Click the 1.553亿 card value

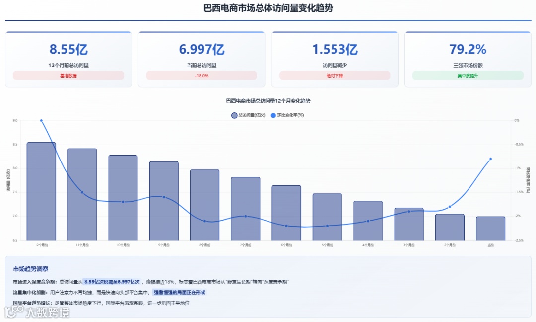[335, 49]
